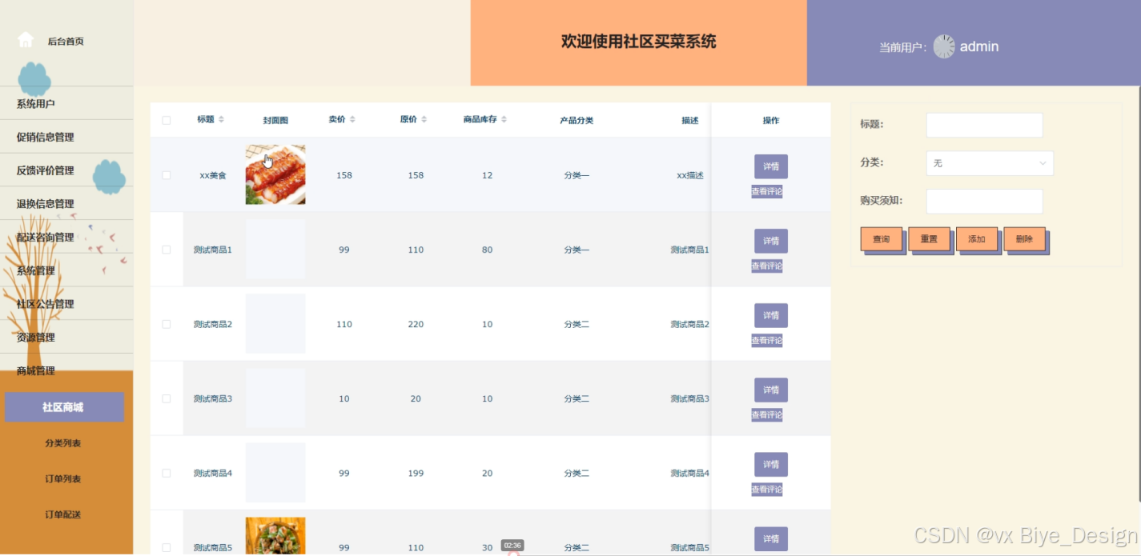
Task: Click the 测试商品1 empty cover placeholder
Action: click(x=275, y=249)
